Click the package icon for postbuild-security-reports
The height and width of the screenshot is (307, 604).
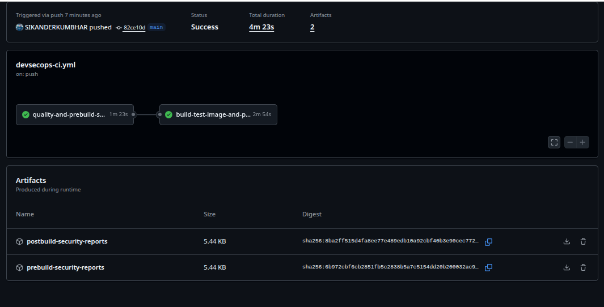coord(19,242)
